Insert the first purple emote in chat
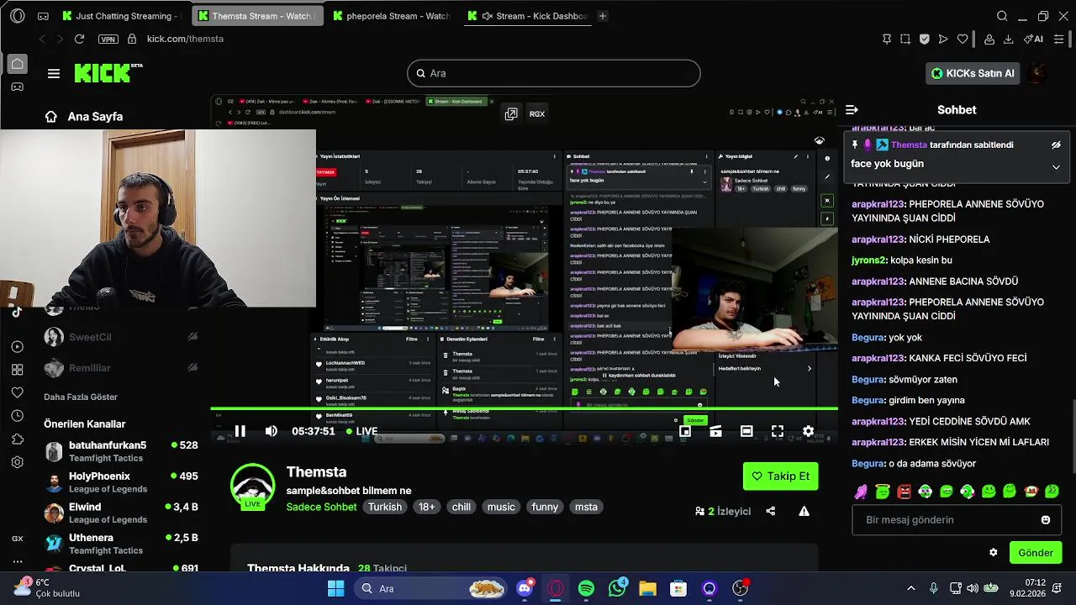This screenshot has height=605, width=1076. coord(861,492)
